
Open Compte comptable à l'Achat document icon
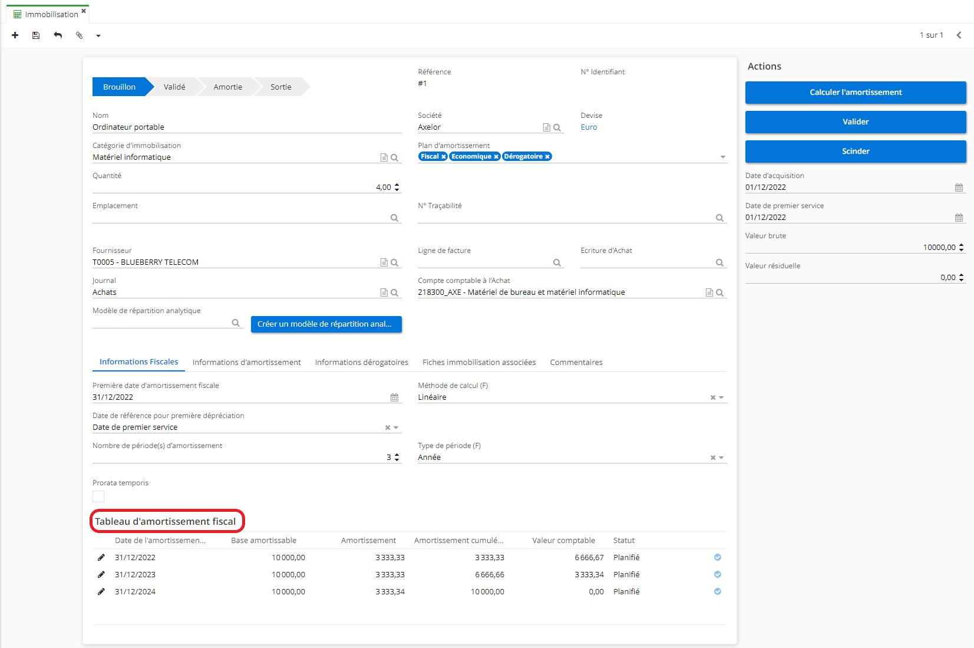(x=709, y=292)
